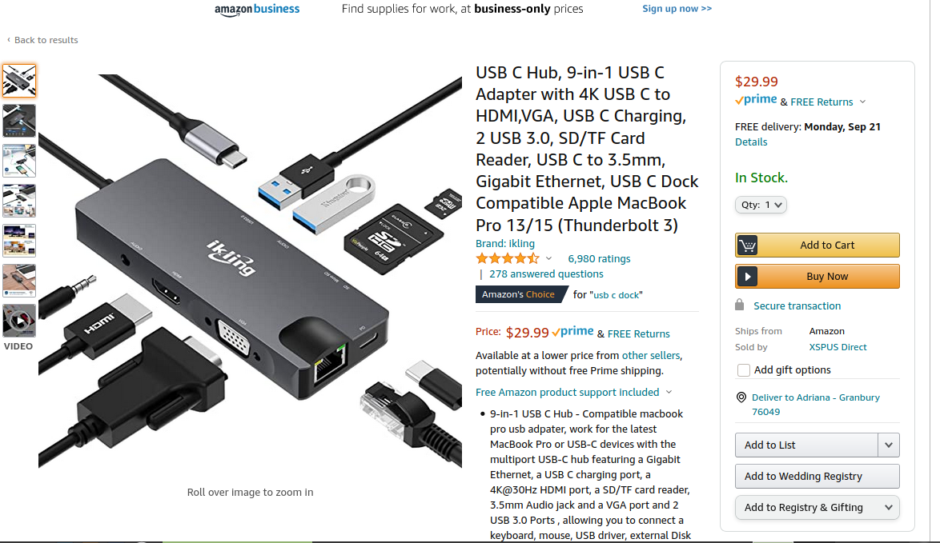Viewport: 940px width, 543px height.
Task: Play the product video thumbnail
Action: [19, 321]
